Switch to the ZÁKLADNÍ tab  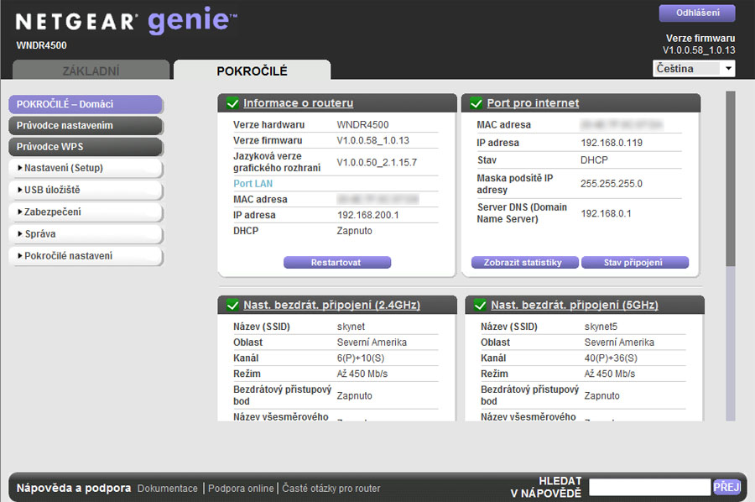click(x=91, y=71)
